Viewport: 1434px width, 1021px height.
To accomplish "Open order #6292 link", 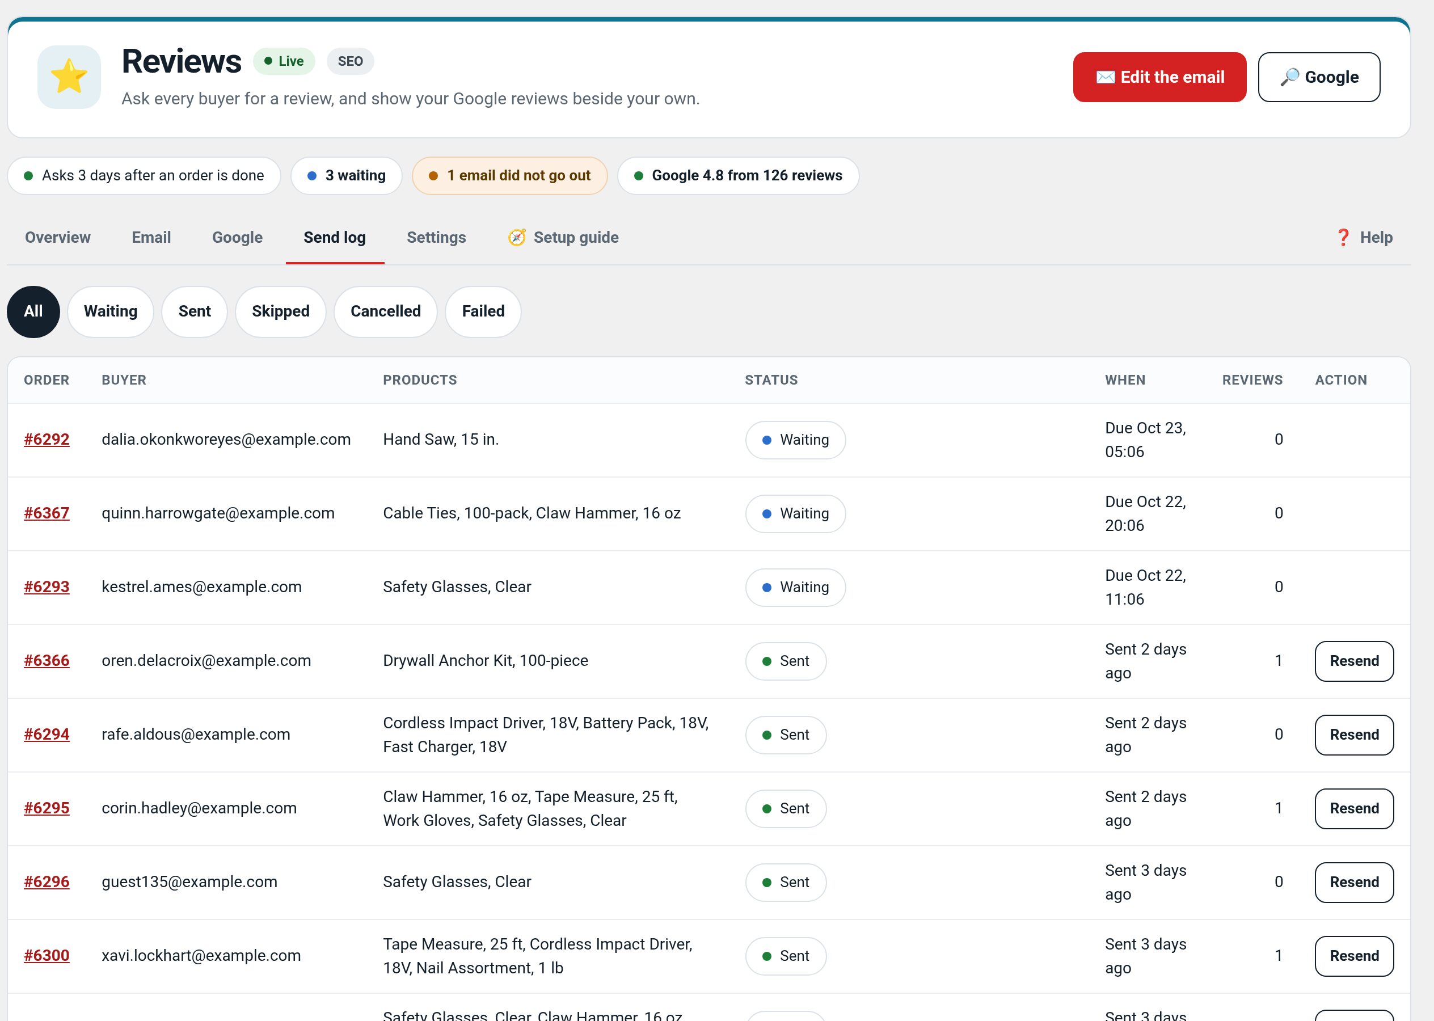I will click(x=47, y=439).
